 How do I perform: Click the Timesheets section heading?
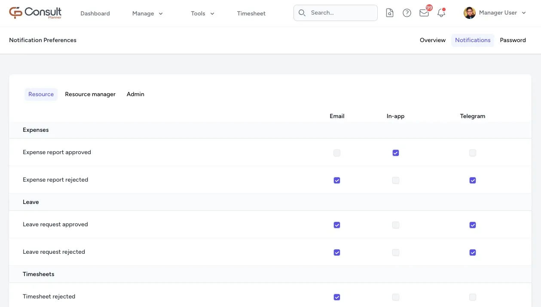click(x=38, y=274)
